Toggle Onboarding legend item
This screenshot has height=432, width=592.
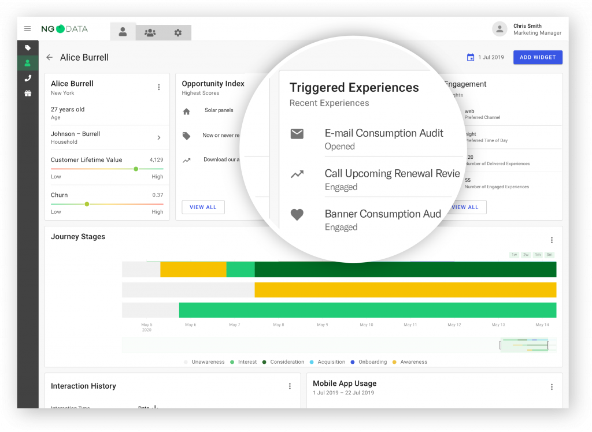369,362
